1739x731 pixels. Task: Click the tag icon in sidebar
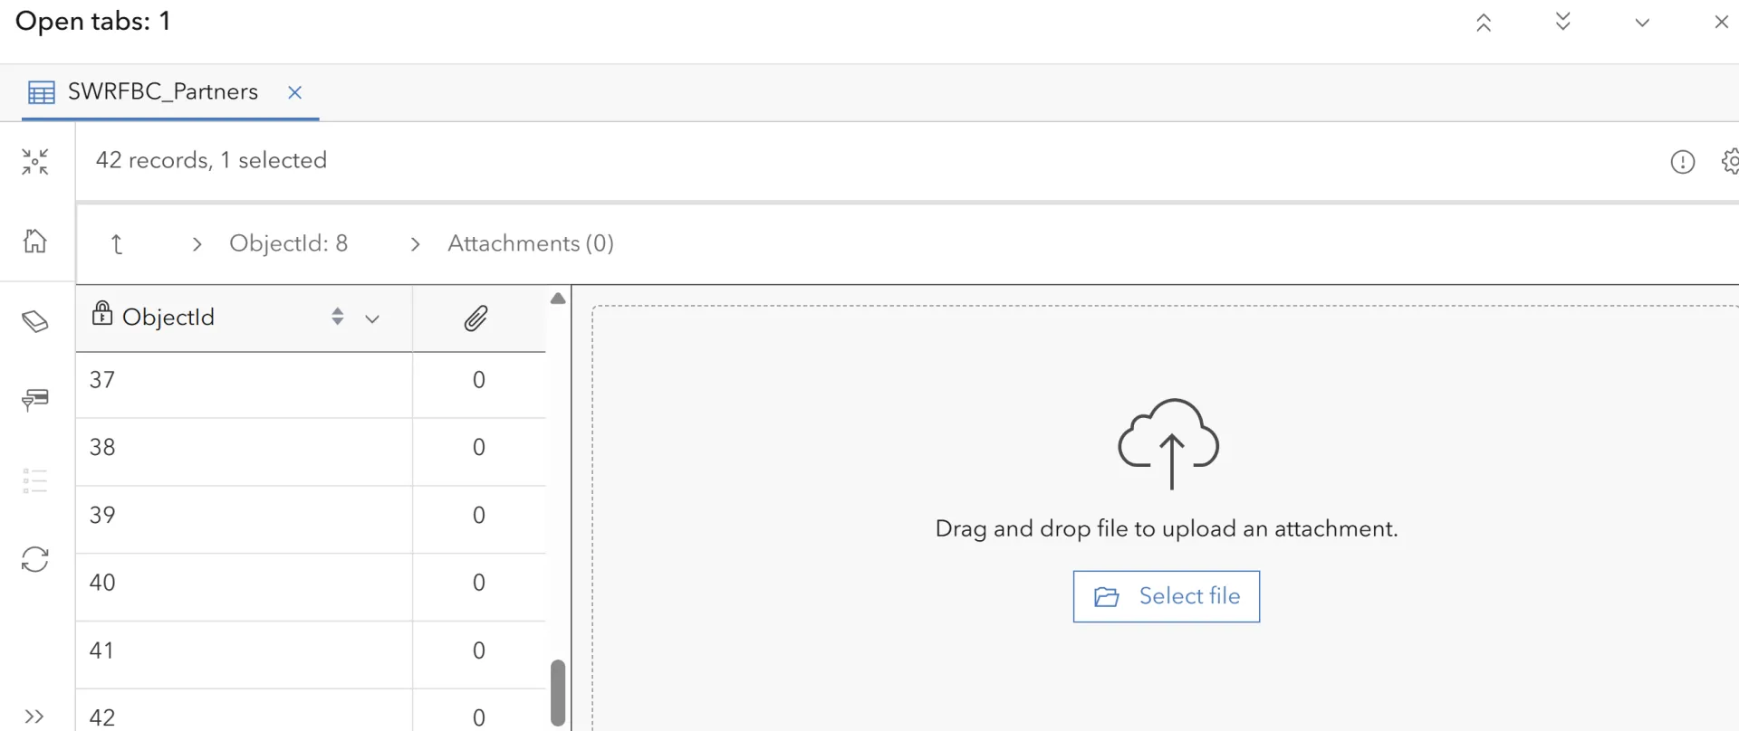click(x=35, y=321)
